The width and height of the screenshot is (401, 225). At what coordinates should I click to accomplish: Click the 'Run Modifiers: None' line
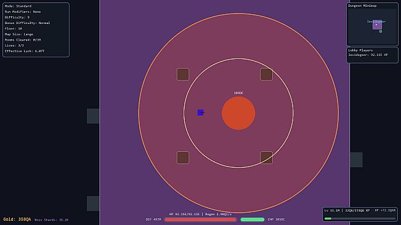(x=23, y=12)
